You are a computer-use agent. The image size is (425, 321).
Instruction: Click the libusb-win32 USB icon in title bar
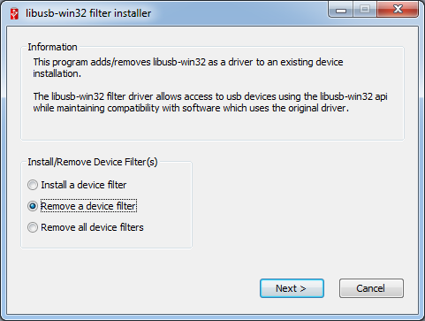pyautogui.click(x=14, y=13)
